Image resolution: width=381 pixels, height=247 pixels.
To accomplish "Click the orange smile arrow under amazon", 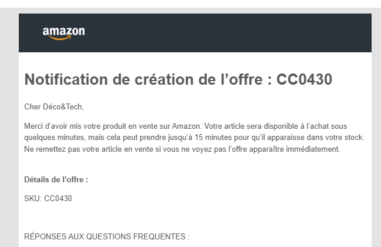I will pos(60,38).
